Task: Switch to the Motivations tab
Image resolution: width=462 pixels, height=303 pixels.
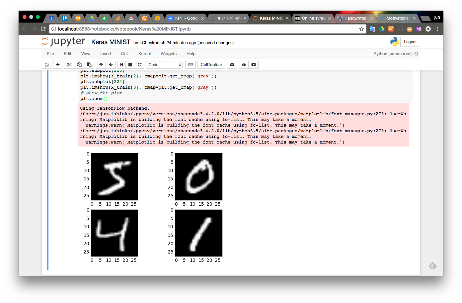Action: click(x=397, y=18)
